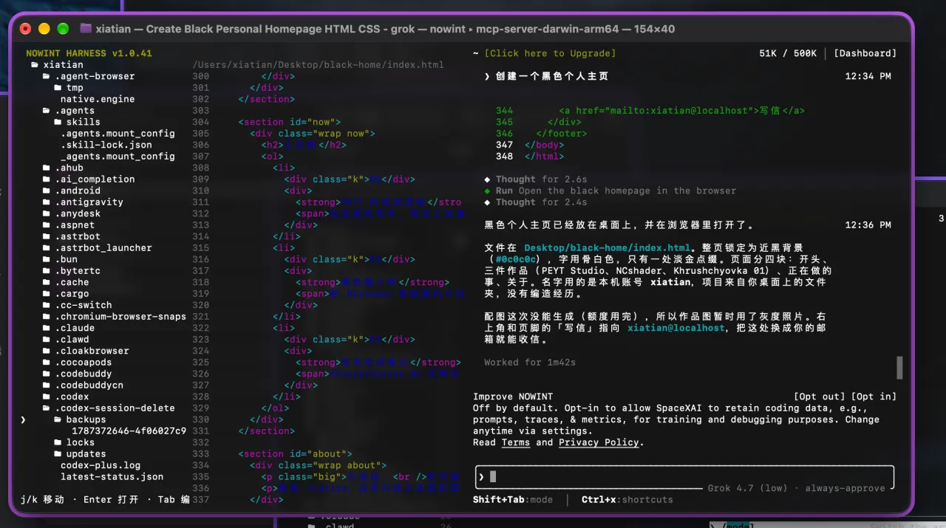Click the .anydesk folder icon
The height and width of the screenshot is (528, 946).
tap(47, 213)
